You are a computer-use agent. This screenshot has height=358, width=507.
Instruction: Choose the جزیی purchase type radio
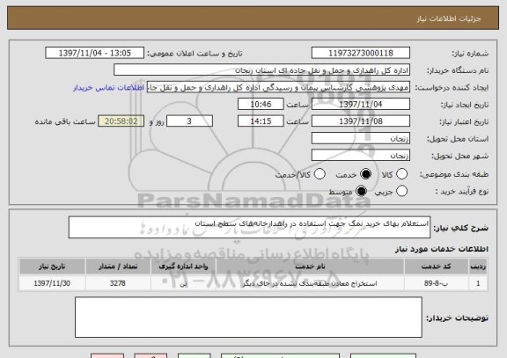pyautogui.click(x=401, y=191)
